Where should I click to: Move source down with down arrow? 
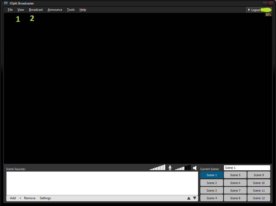point(195,198)
